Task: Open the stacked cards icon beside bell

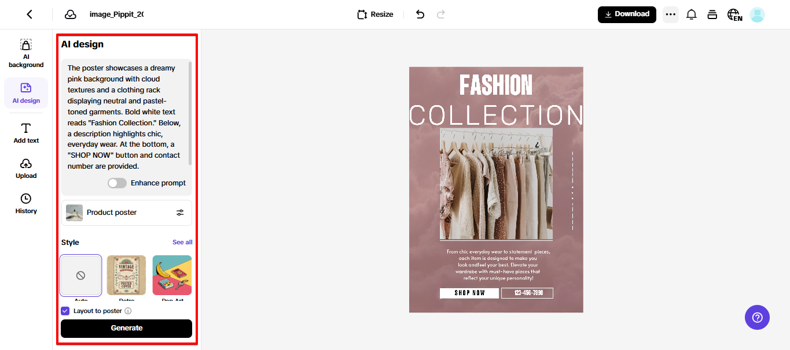Action: [x=712, y=15]
